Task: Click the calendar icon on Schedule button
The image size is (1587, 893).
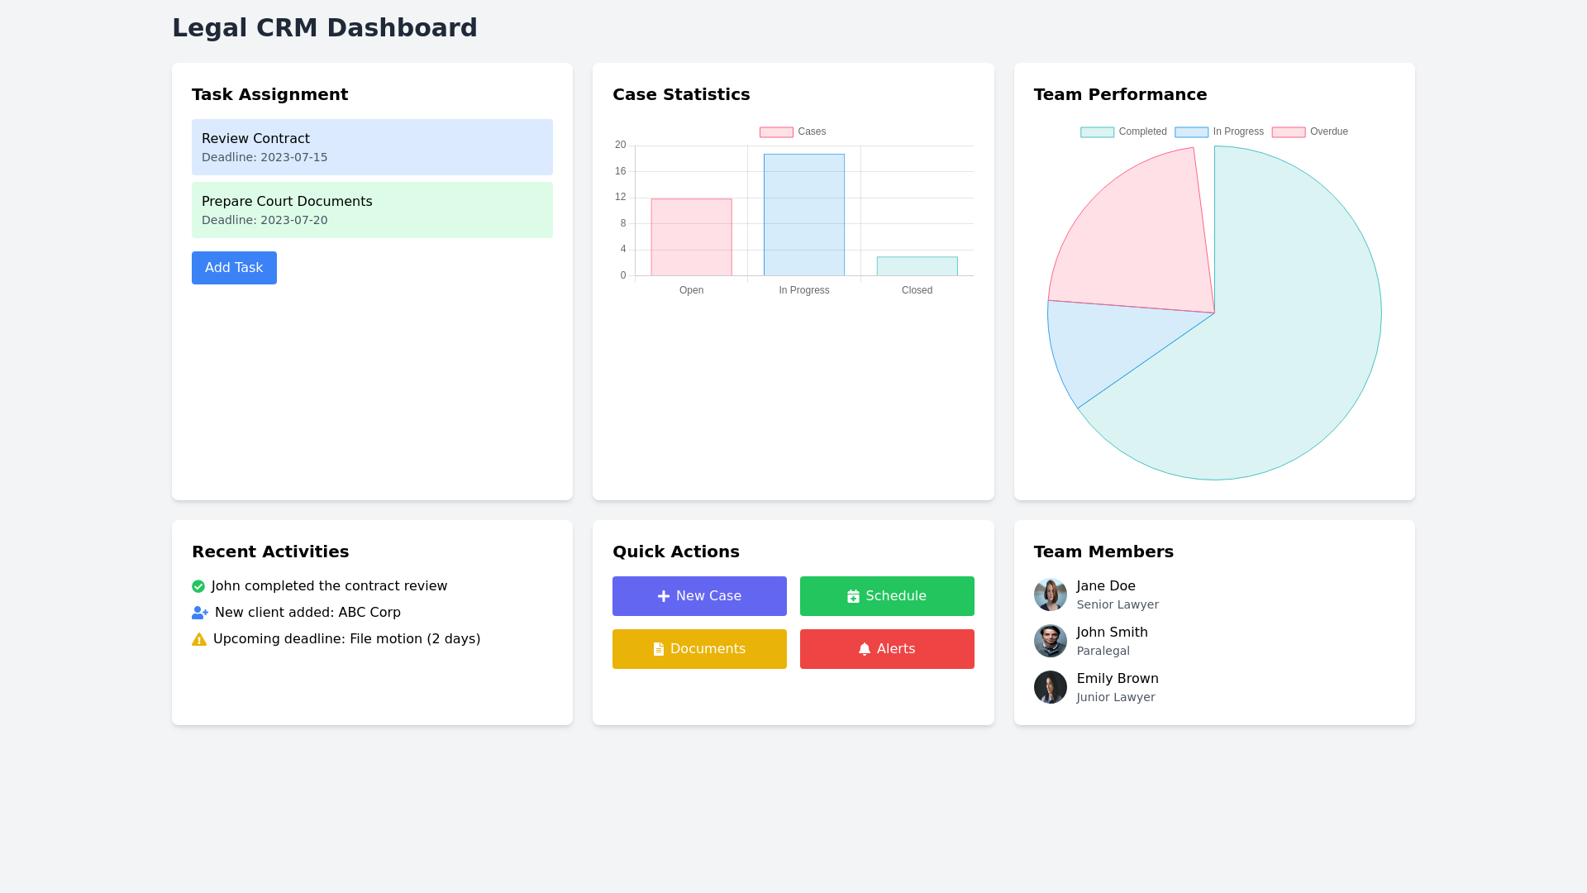Action: coord(853,595)
